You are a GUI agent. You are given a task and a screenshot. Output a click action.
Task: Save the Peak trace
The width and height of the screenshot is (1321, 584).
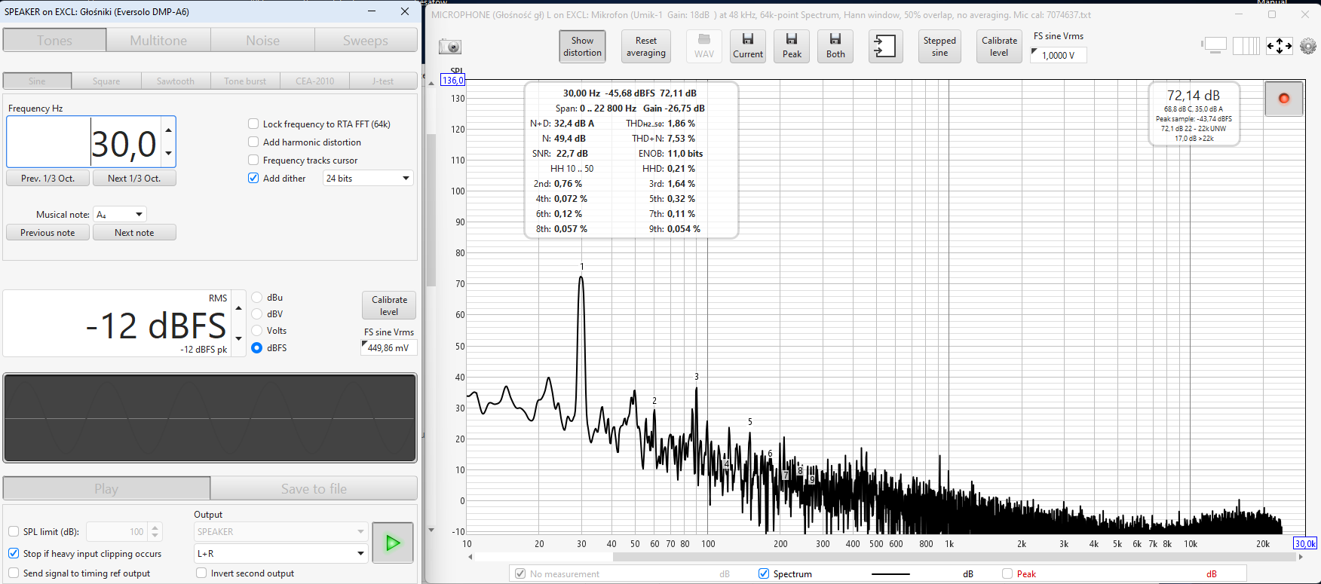coord(792,46)
